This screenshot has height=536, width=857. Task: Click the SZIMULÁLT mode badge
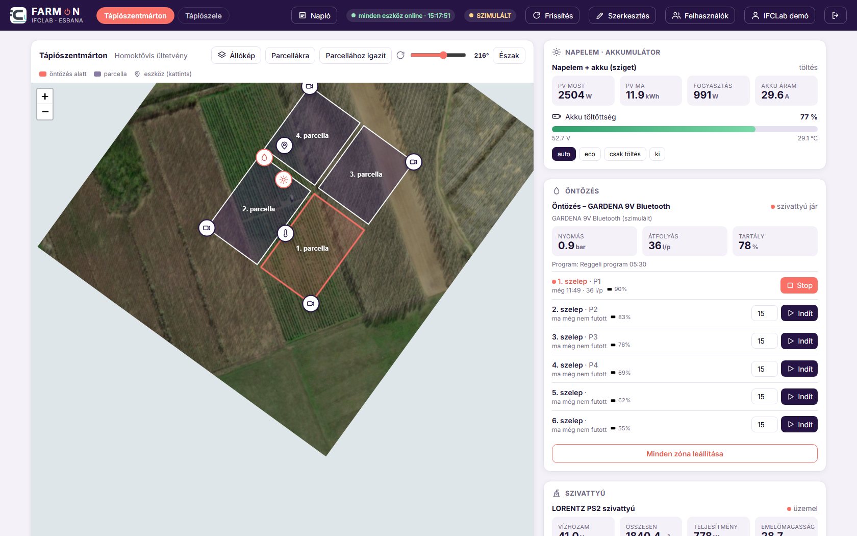(490, 15)
